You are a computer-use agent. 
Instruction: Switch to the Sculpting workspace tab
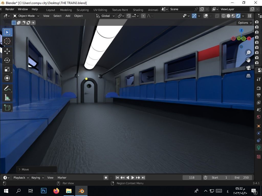pyautogui.click(x=83, y=10)
